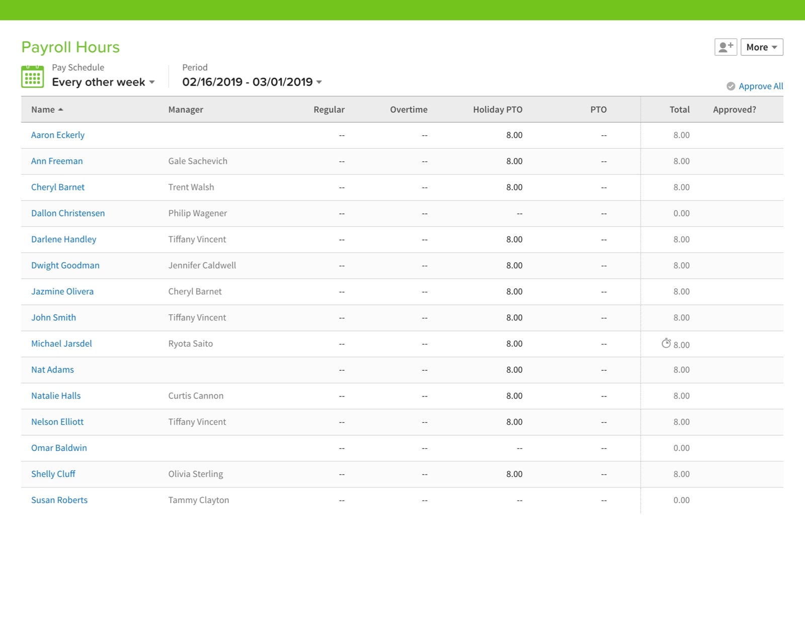Click the 0.00 total for Dallon Christensen

(x=681, y=213)
